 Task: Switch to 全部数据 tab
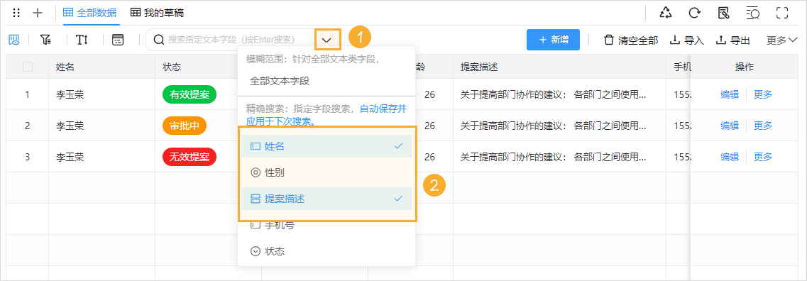click(x=89, y=13)
